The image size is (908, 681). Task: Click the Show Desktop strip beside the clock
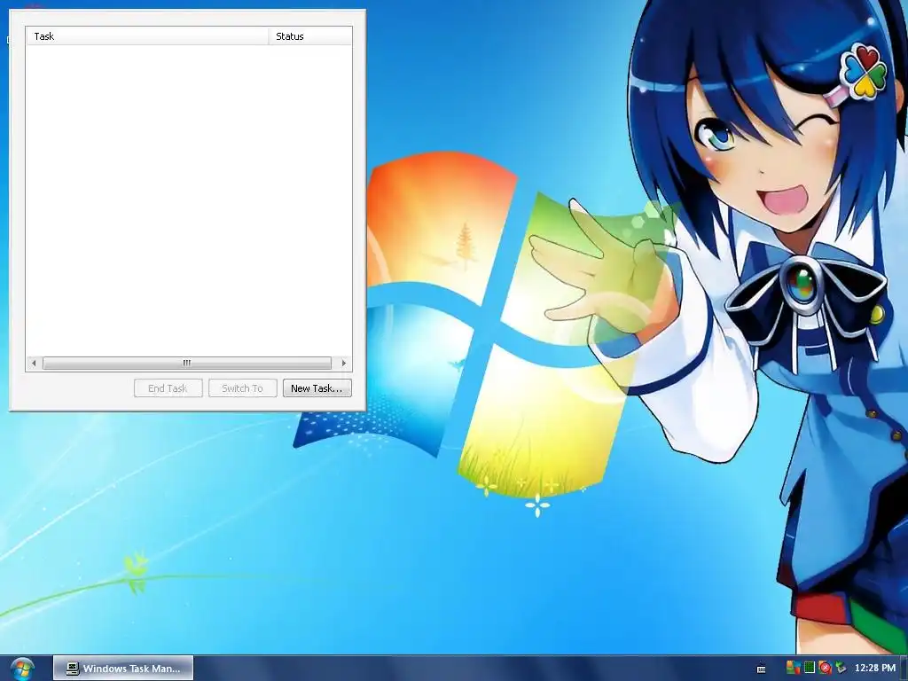904,669
